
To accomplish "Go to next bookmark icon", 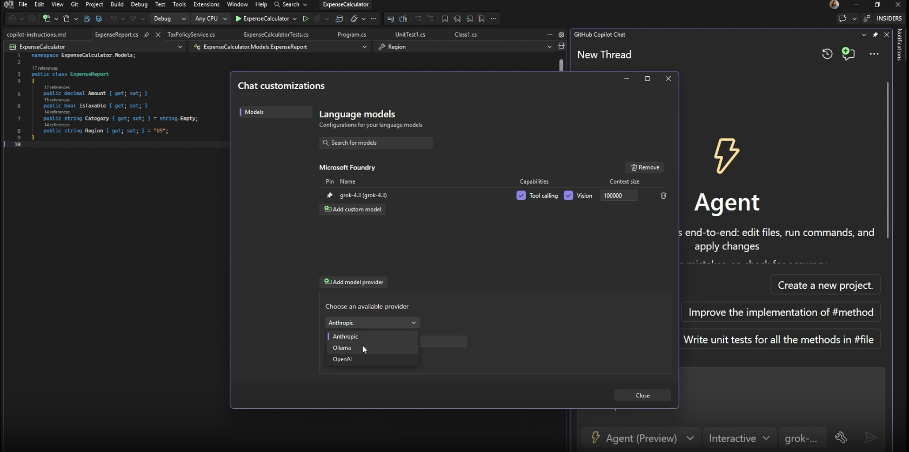I will pyautogui.click(x=470, y=18).
